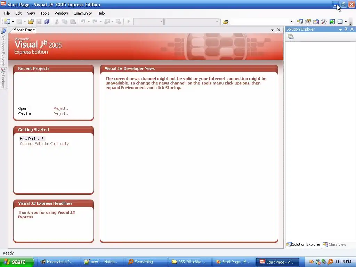Click the Create Project link in Recent Projects
This screenshot has width=356, height=267.
(62, 114)
